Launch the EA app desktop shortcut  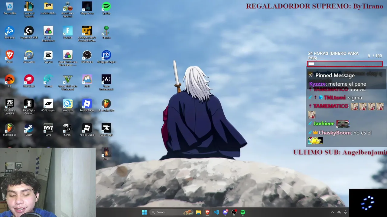10,81
